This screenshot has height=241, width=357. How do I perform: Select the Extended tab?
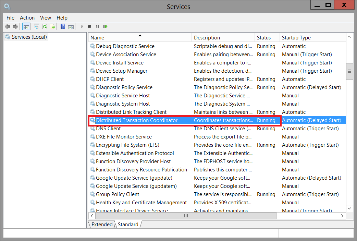point(101,225)
